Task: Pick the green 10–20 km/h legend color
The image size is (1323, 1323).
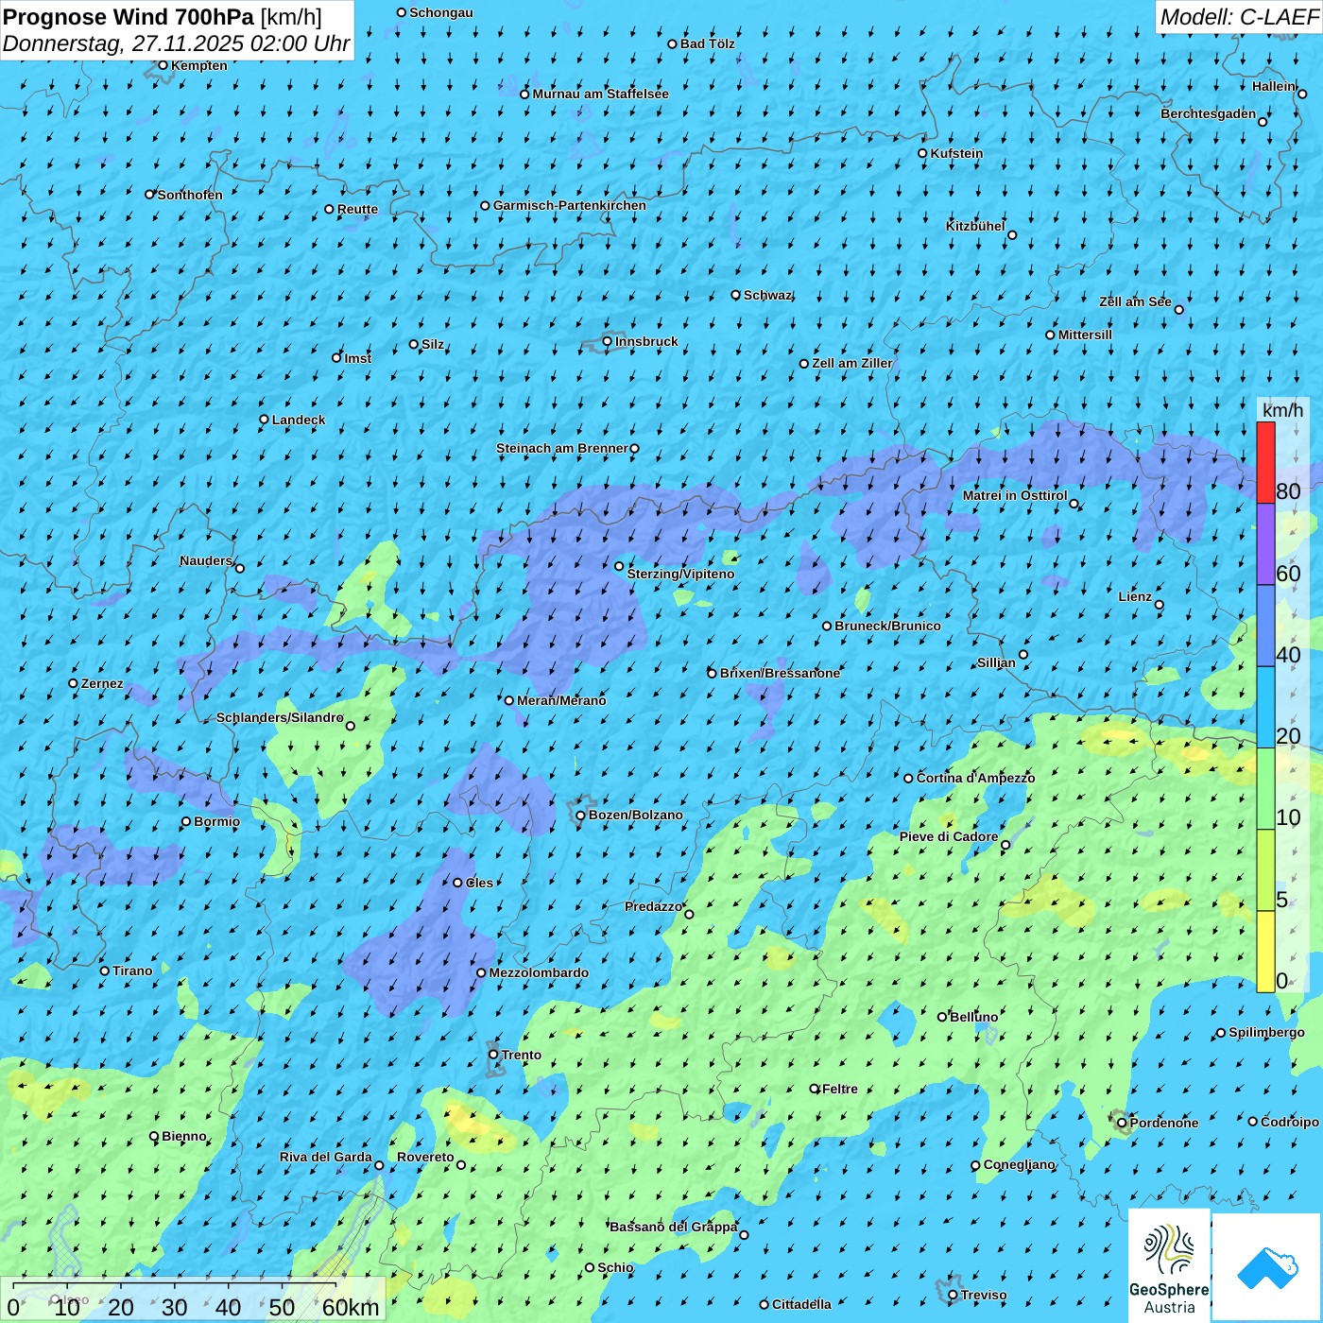Action: 1265,789
